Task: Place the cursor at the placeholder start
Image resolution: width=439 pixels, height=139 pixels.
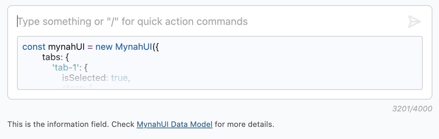Action: tap(18, 22)
